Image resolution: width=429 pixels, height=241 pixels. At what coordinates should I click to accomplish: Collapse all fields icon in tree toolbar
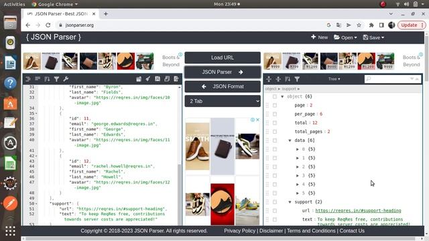coord(278,79)
